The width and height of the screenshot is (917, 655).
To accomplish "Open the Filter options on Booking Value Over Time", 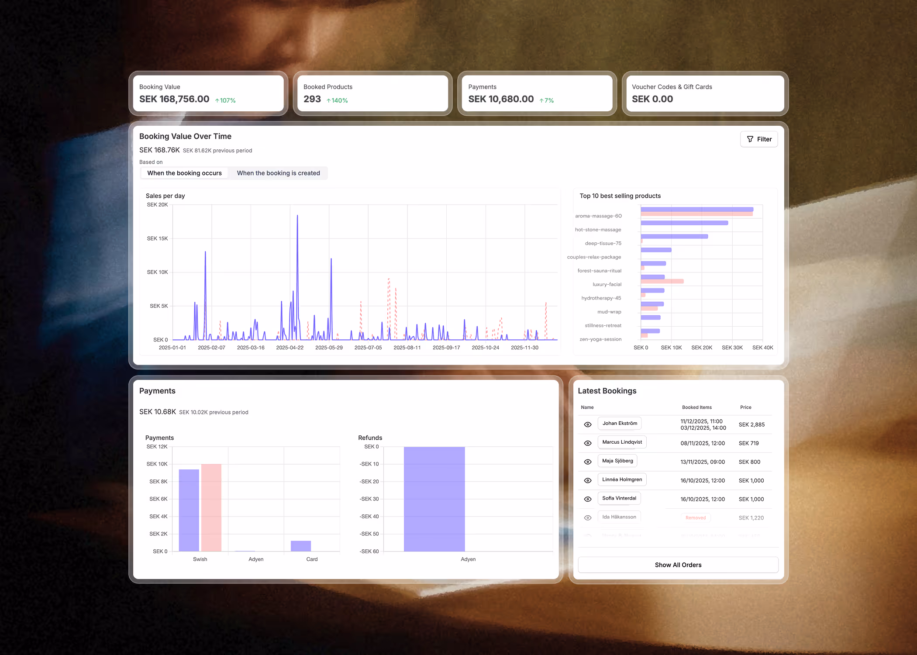I will coord(759,139).
